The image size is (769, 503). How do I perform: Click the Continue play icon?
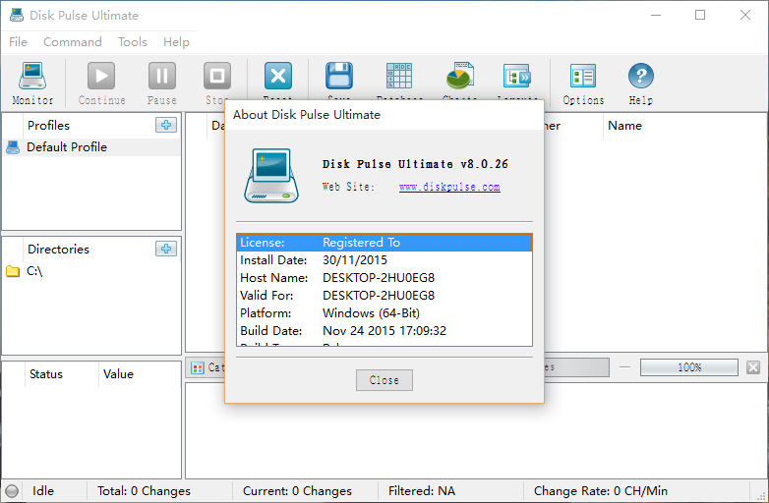(x=101, y=77)
